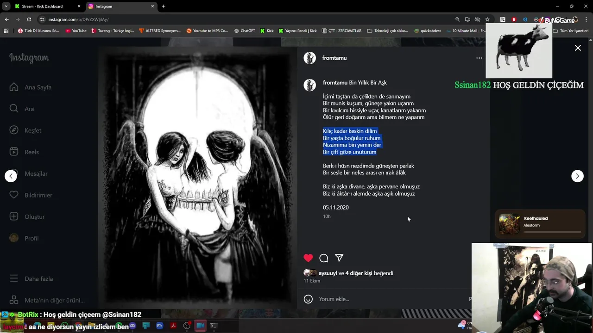Open the zoom magnifier in address bar

click(x=457, y=19)
